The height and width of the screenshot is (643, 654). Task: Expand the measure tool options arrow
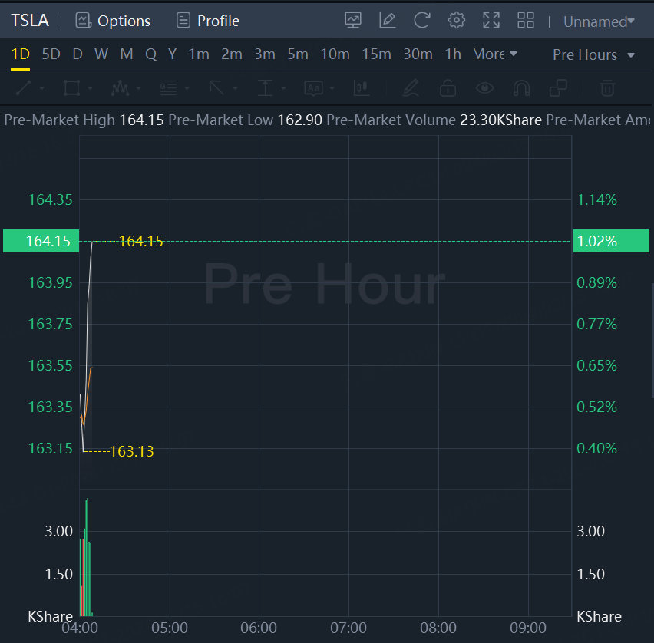tap(283, 88)
